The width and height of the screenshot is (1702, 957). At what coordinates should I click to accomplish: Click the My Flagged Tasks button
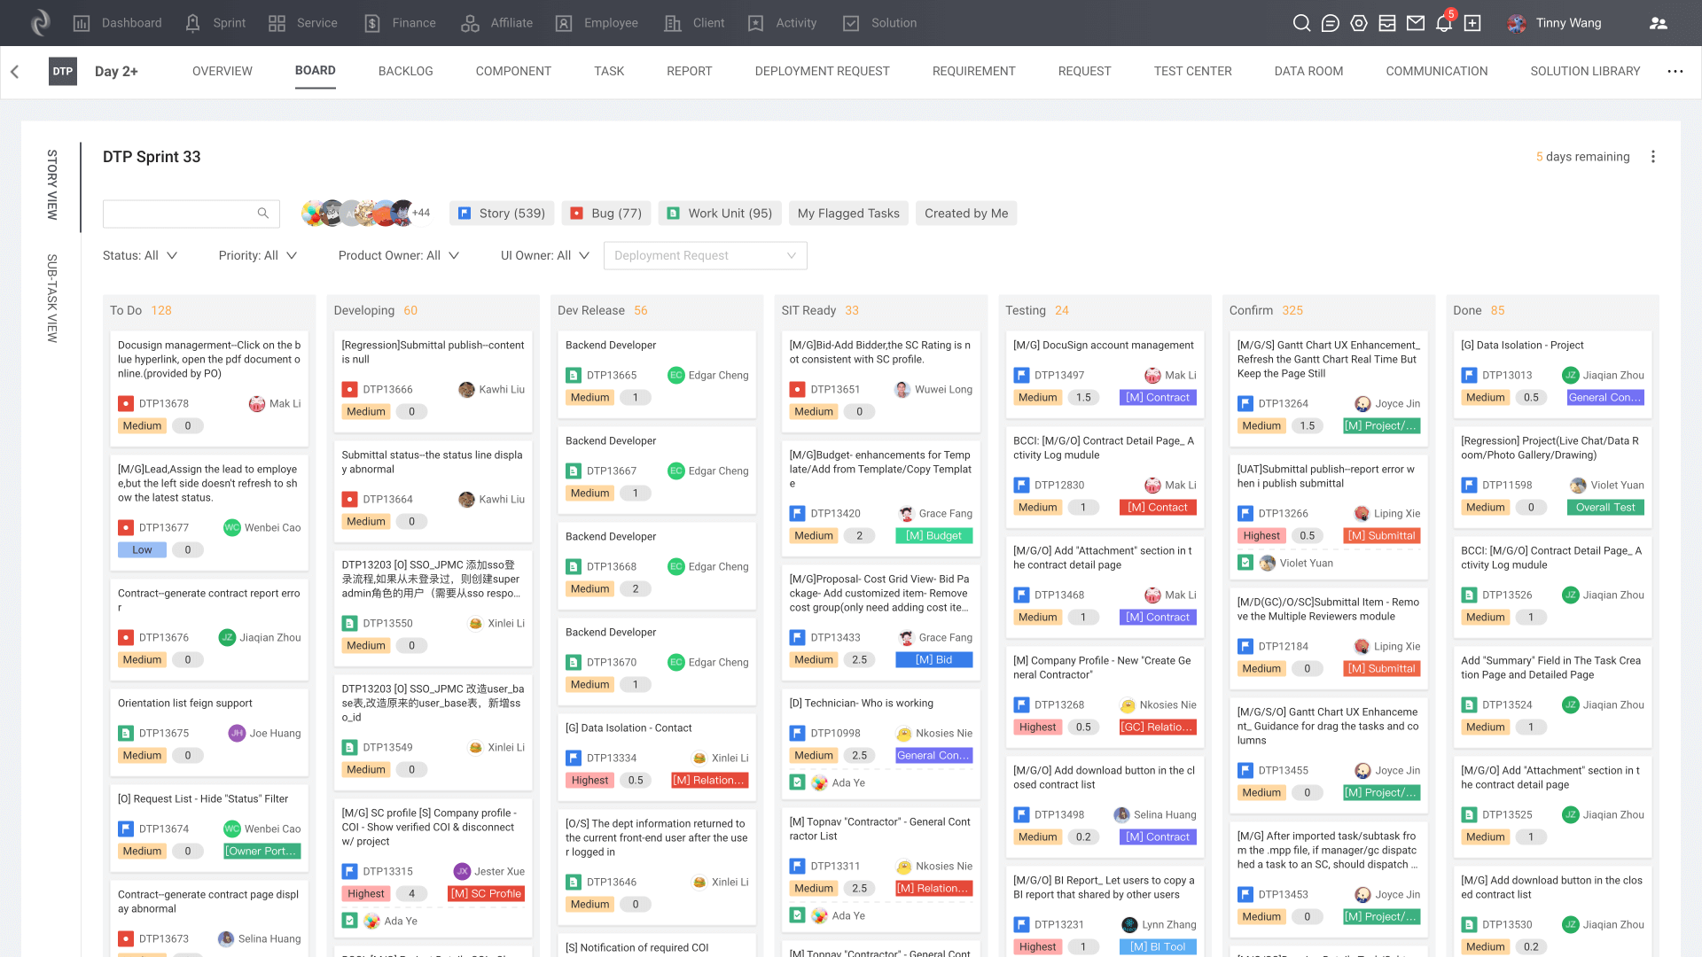coord(847,214)
